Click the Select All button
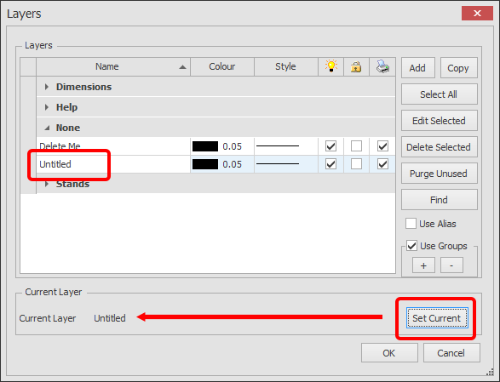This screenshot has height=382, width=500. [439, 94]
